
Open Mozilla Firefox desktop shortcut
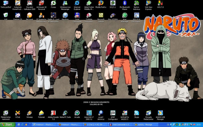click(101, 4)
